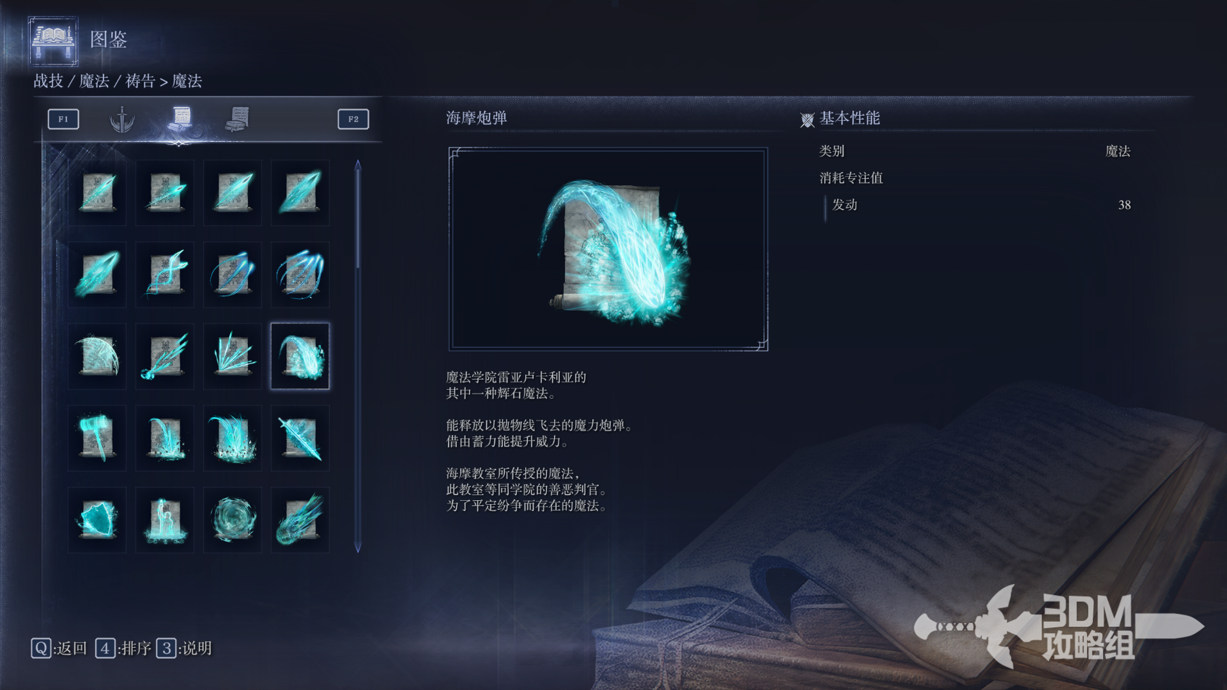1227x690 pixels.
Task: Click the F2 next tab button
Action: [353, 119]
